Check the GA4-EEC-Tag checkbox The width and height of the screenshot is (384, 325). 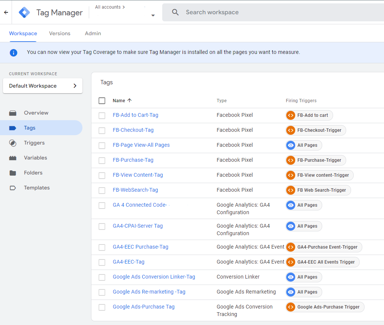102,262
